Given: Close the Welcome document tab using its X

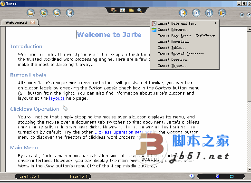Looking at the screenshot, I should (32, 22).
